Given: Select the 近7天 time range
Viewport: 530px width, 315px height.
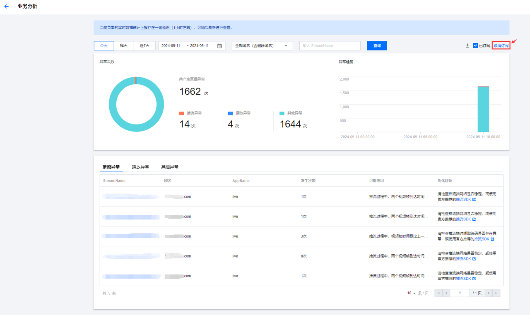Looking at the screenshot, I should 145,46.
